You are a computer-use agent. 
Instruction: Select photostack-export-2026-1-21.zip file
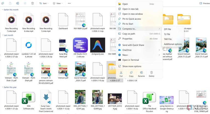(11, 100)
